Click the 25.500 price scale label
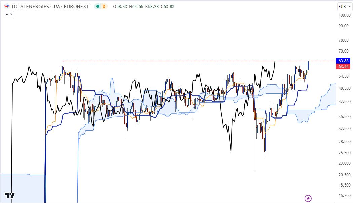This screenshot has width=353, height=203. [345, 153]
